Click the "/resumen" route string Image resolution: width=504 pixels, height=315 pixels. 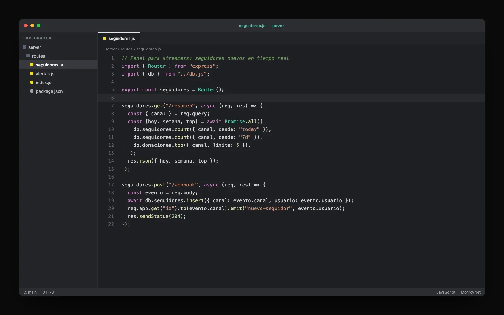pyautogui.click(x=180, y=106)
